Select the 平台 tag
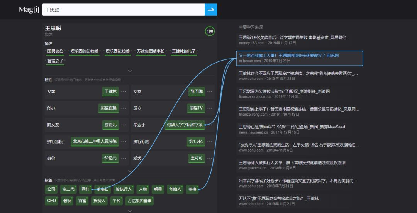The width and height of the screenshot is (417, 213). point(117,201)
